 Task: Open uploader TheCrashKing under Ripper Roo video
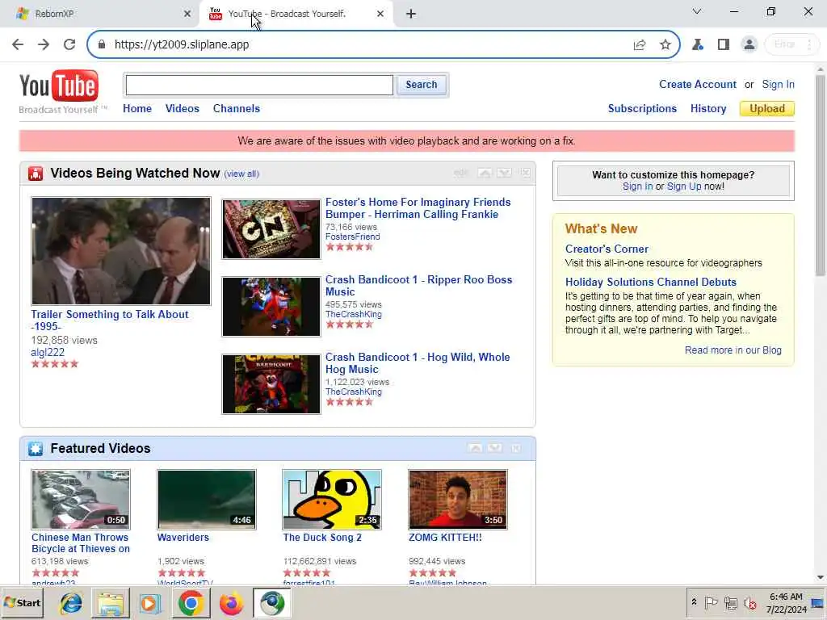point(354,315)
